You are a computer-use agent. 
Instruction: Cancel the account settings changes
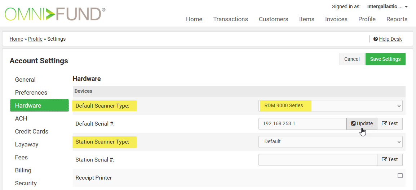tap(351, 59)
